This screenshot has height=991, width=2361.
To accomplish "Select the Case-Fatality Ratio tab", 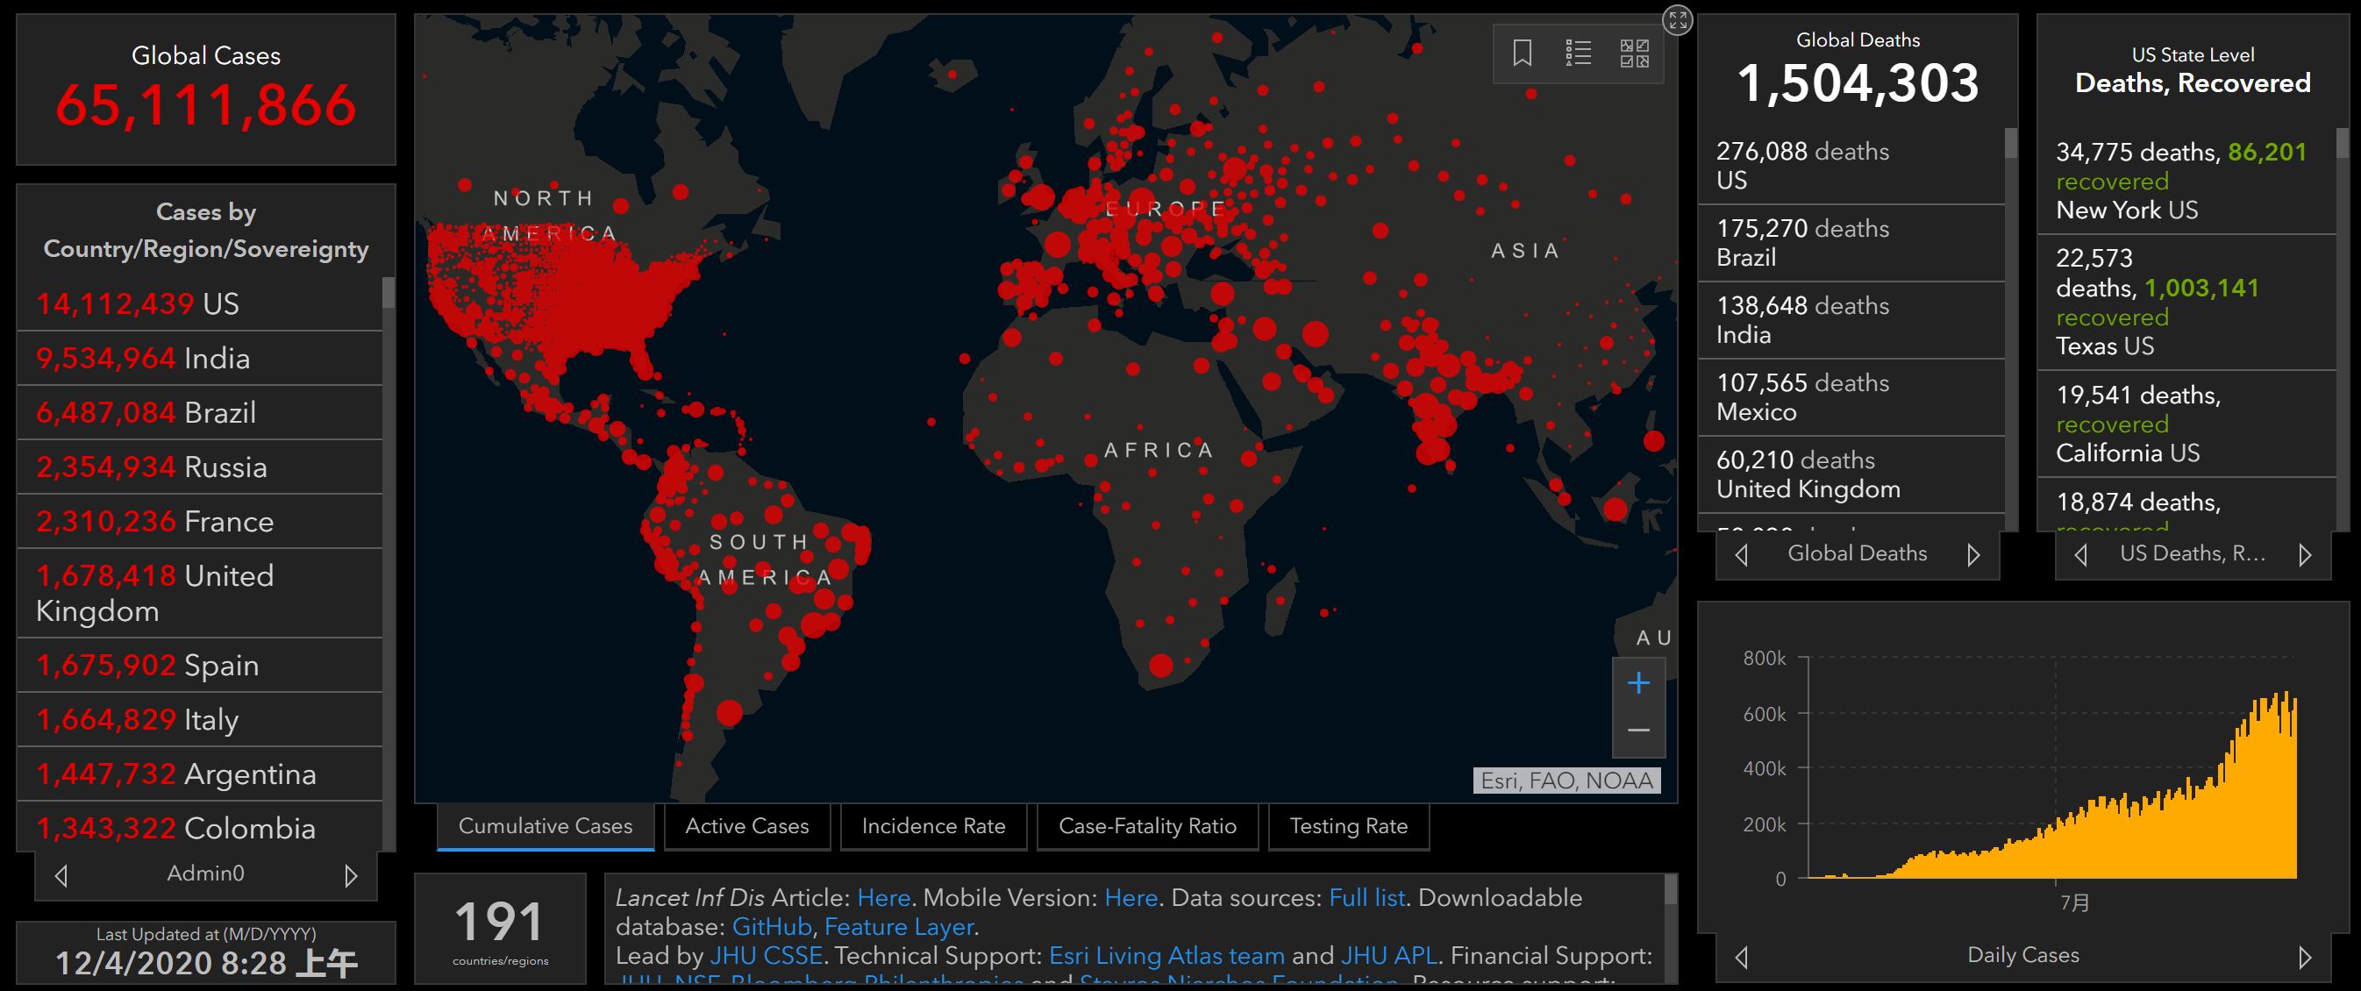I will point(1146,826).
